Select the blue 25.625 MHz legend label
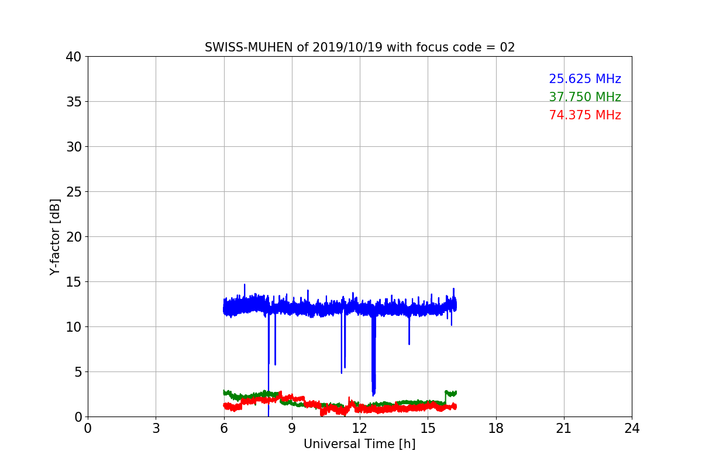The width and height of the screenshot is (702, 468). coord(585,79)
